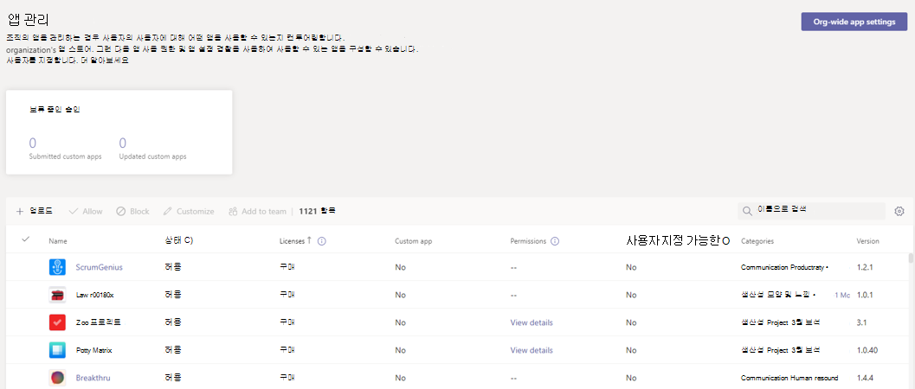915x389 pixels.
Task: Click the Custom app column header
Action: (x=413, y=241)
